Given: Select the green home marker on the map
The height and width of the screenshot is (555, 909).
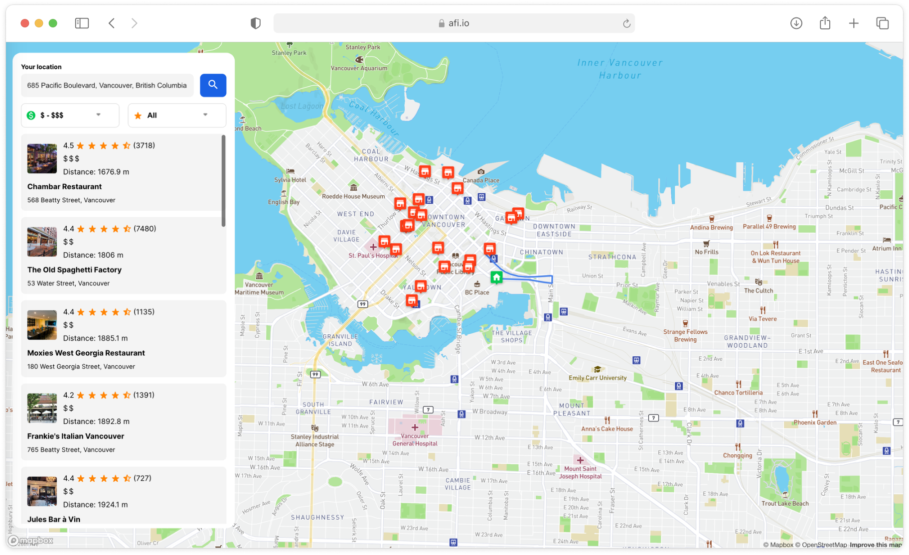Looking at the screenshot, I should pyautogui.click(x=496, y=277).
